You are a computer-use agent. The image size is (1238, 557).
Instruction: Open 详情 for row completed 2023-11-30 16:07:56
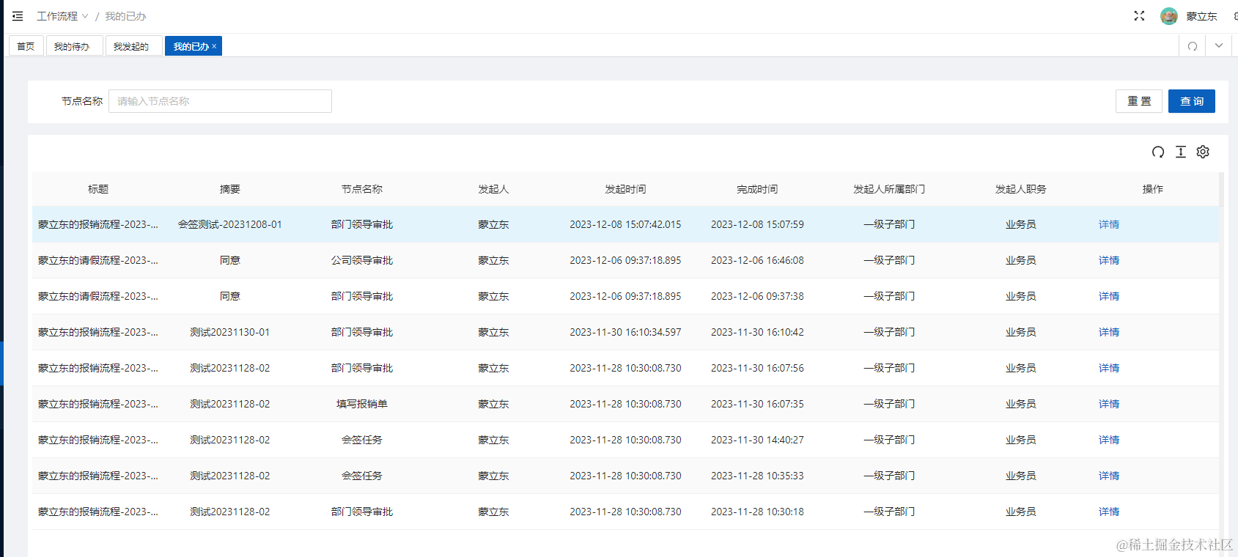point(1109,368)
